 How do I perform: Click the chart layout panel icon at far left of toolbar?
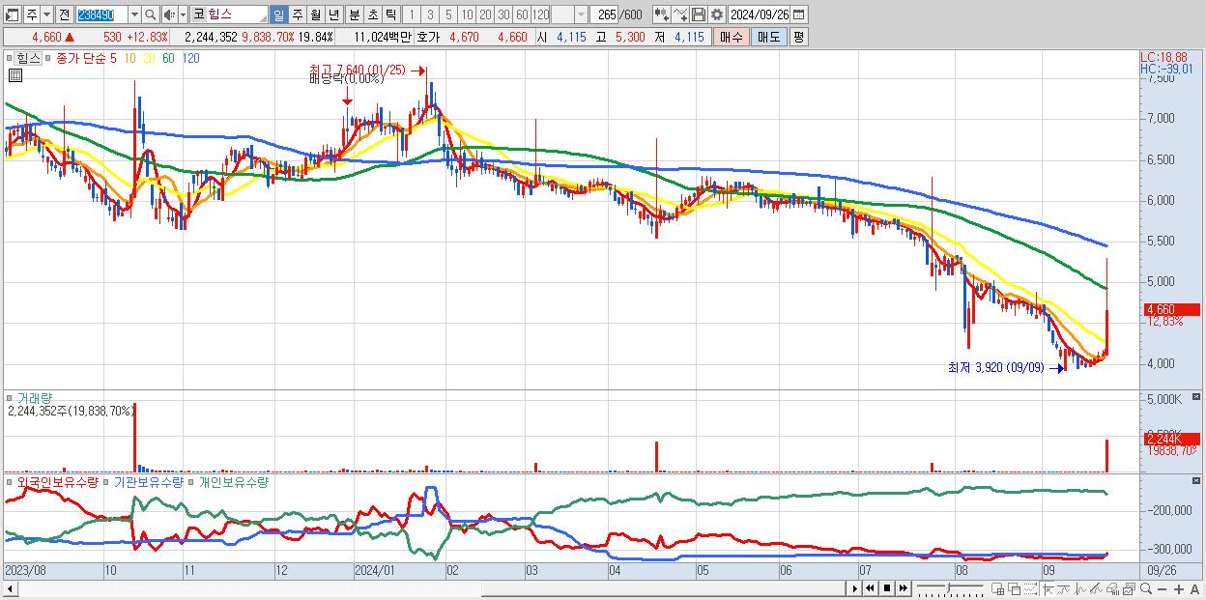[11, 15]
